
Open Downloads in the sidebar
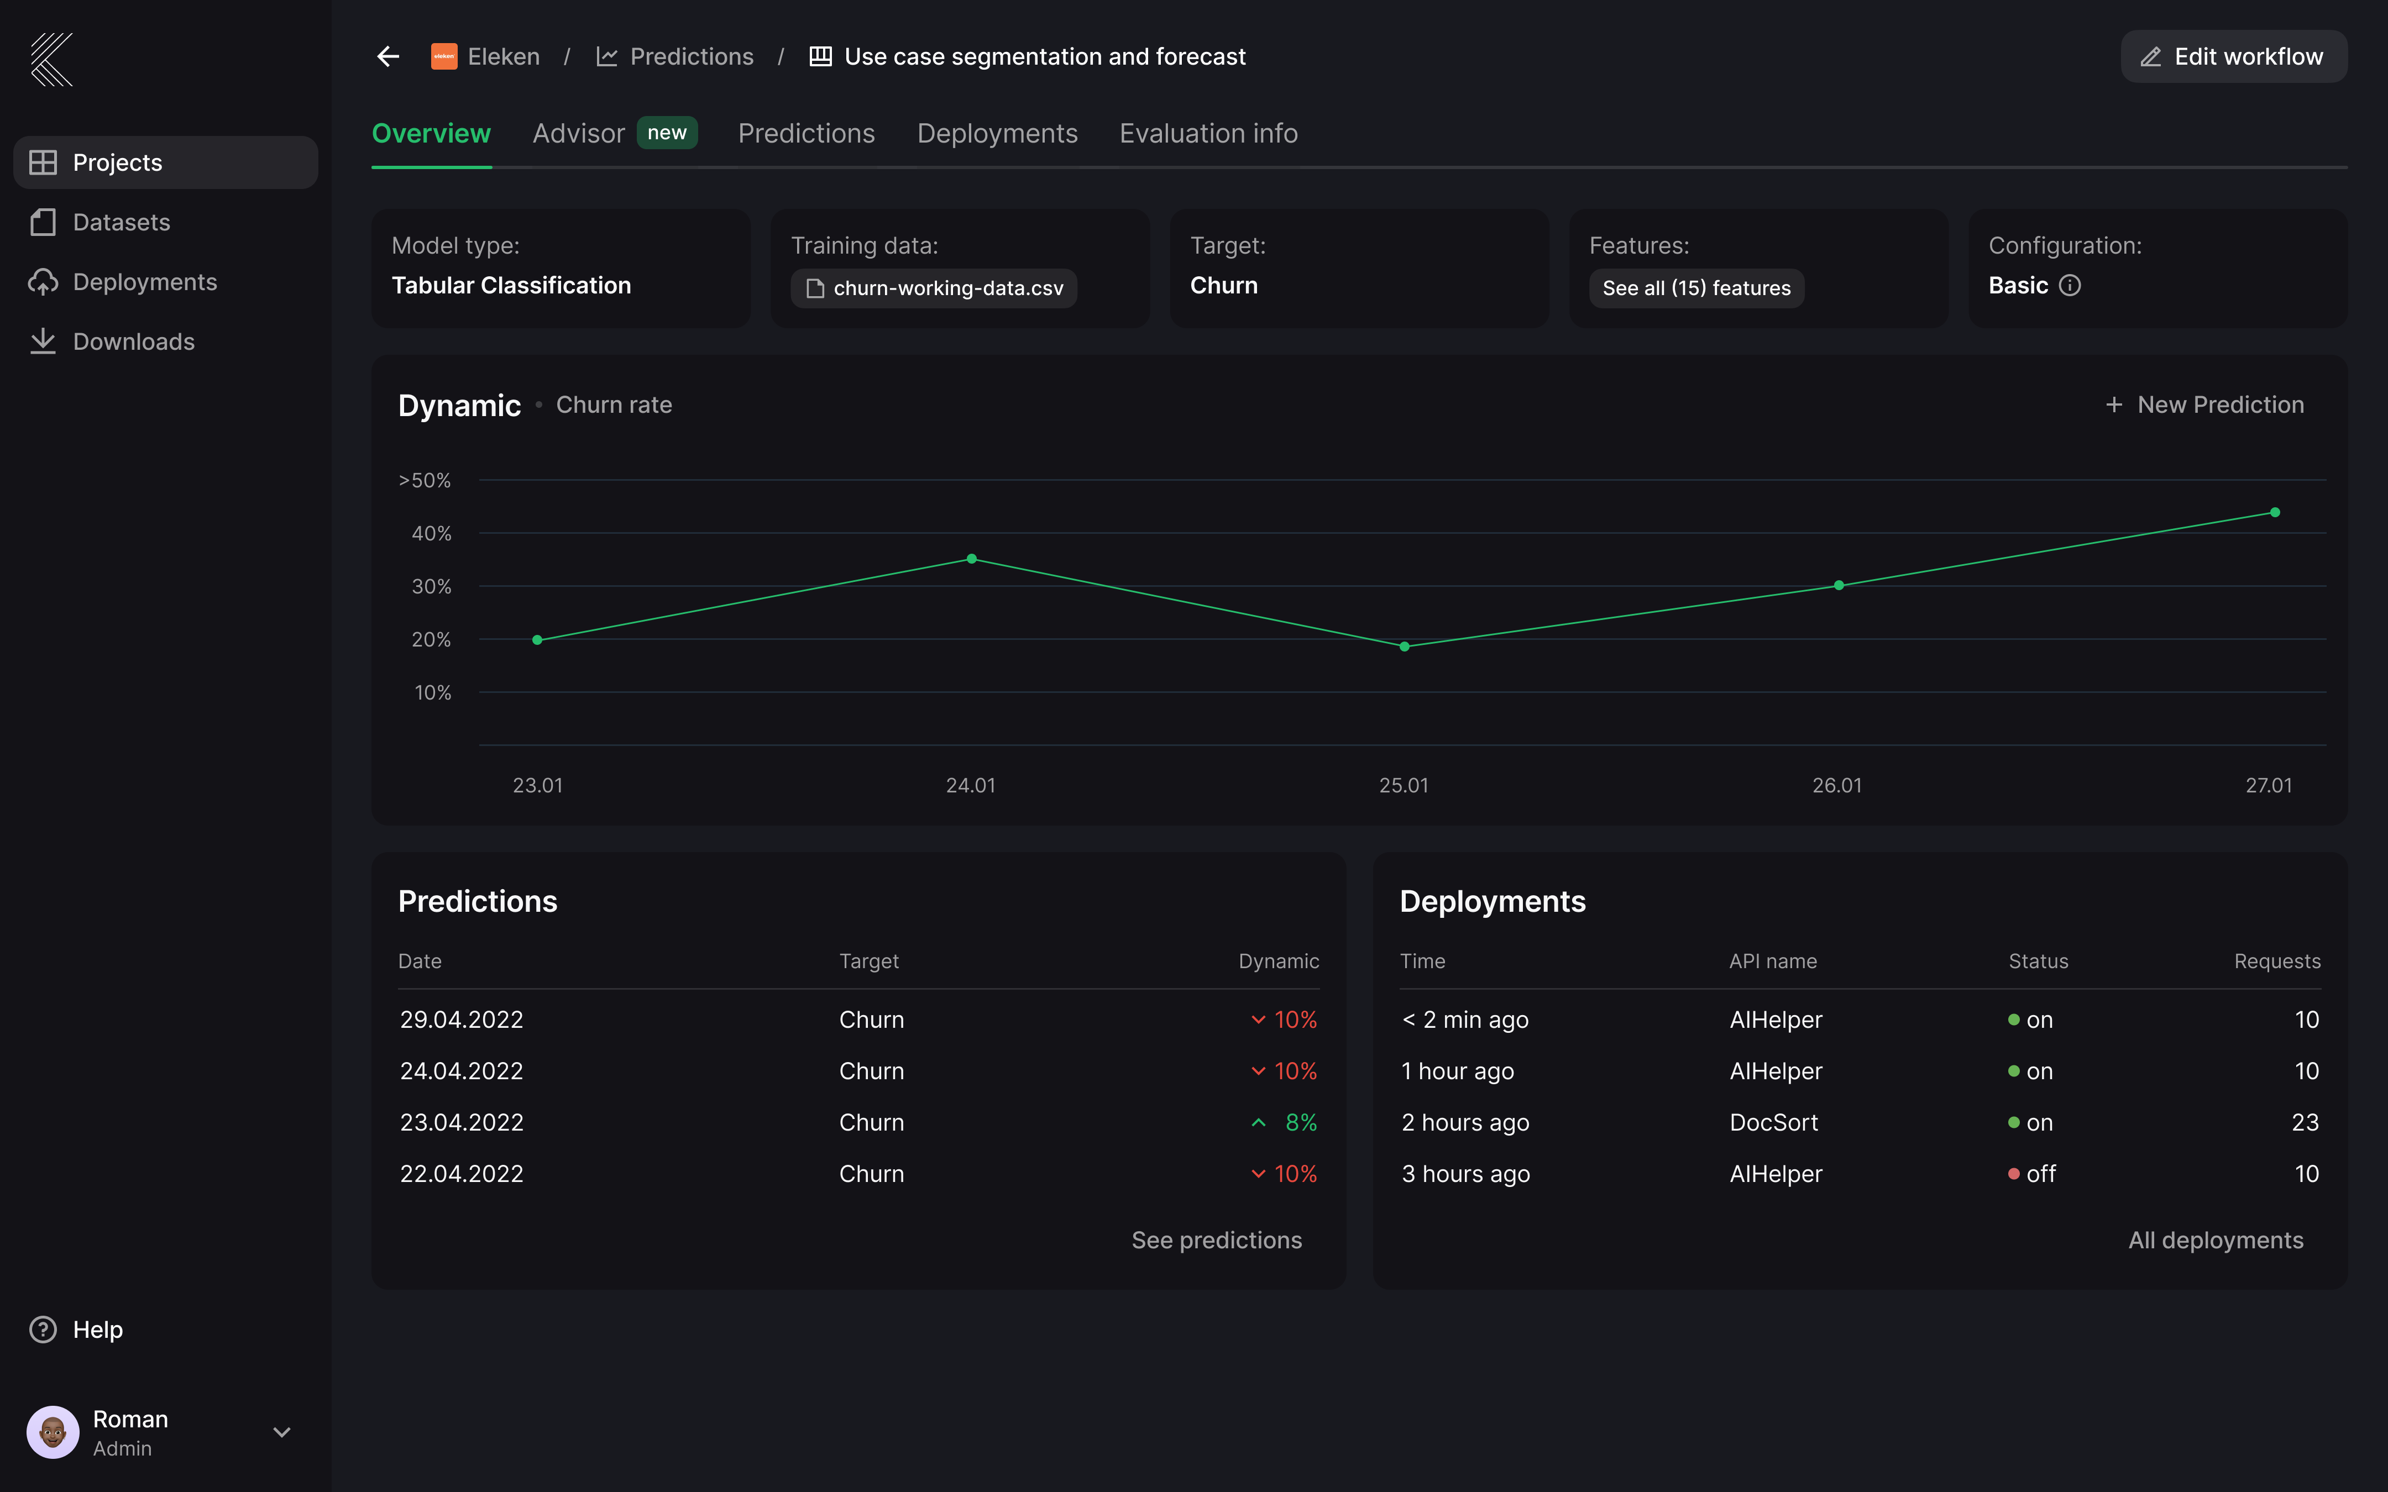(133, 342)
